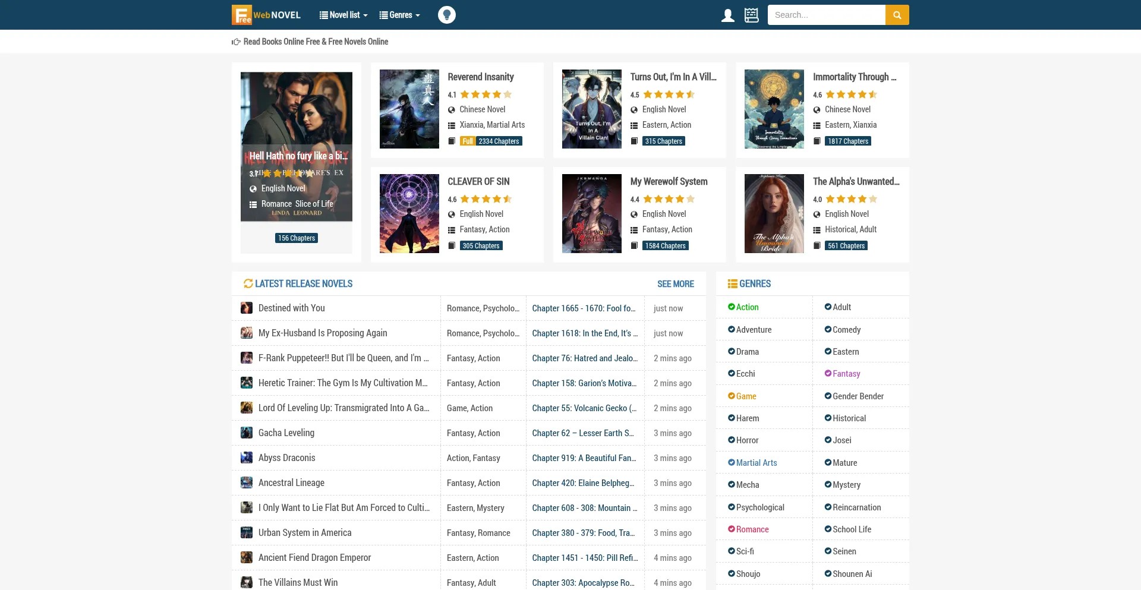Click the calendar schedule icon in header
1141x590 pixels.
coord(751,15)
